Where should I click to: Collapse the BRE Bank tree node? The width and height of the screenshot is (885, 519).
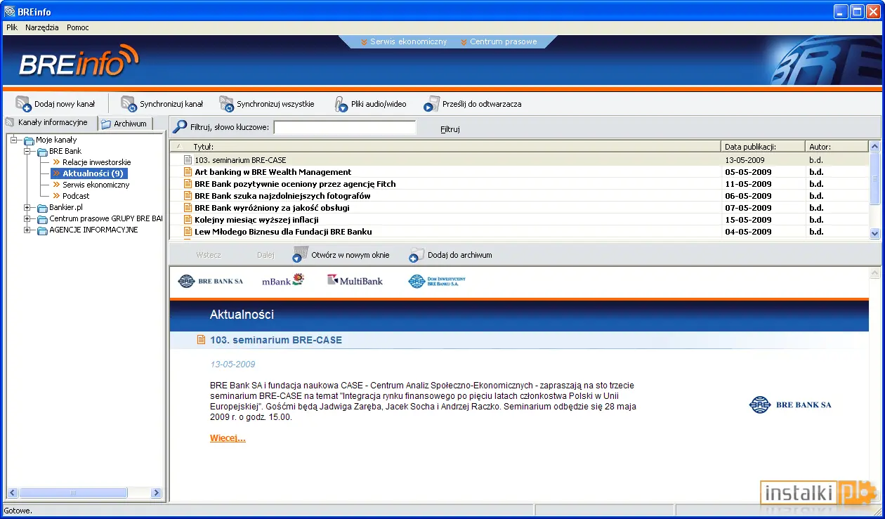pyautogui.click(x=27, y=151)
